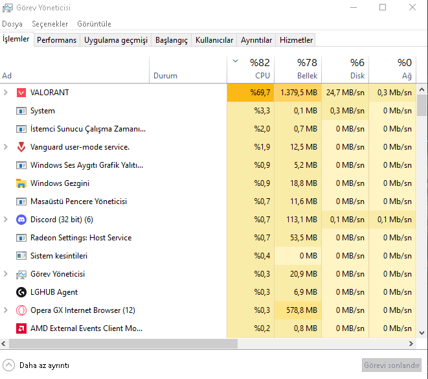Click VALORANT's 1.379,5 MB memory value
The width and height of the screenshot is (428, 379).
pyautogui.click(x=298, y=93)
